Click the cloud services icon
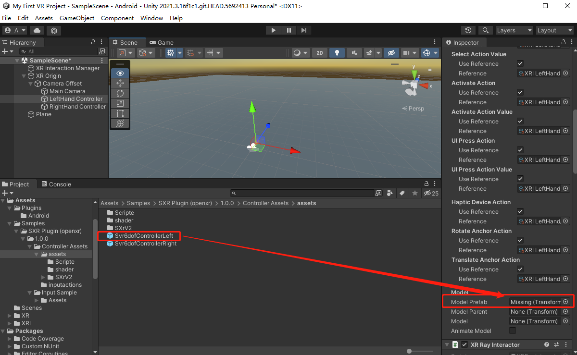Image resolution: width=577 pixels, height=355 pixels. tap(37, 30)
